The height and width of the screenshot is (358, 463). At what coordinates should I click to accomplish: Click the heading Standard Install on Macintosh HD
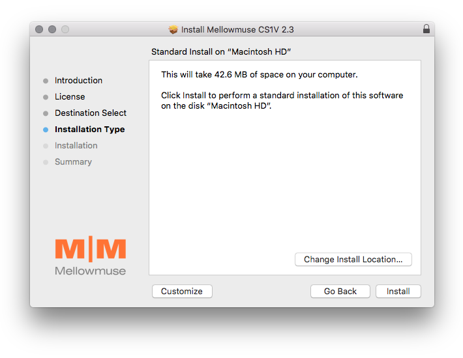[221, 52]
